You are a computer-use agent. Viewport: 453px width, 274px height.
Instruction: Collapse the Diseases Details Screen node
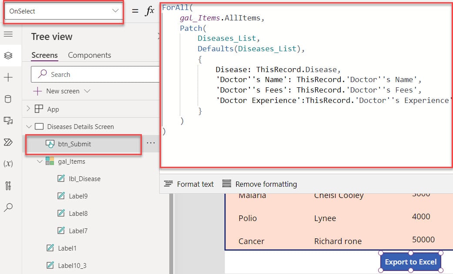[29, 126]
